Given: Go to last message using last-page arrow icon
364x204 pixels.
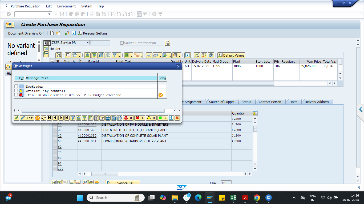Looking at the screenshot, I should coord(67,118).
